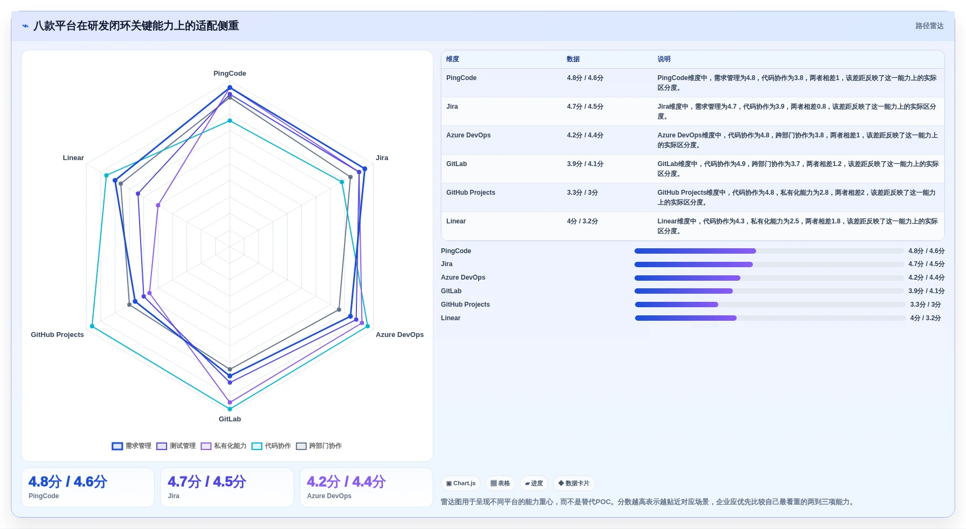Screen dimensions: 966x529
Task: Click the lightning icon beside the title
Action: [x=25, y=26]
